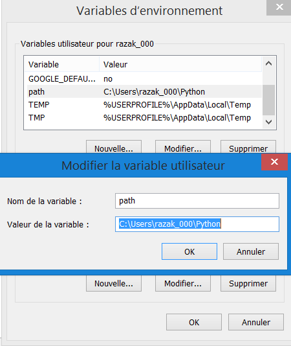Viewport: 291px width, 346px height.
Task: Click the Valeur column header
Action: click(x=180, y=64)
